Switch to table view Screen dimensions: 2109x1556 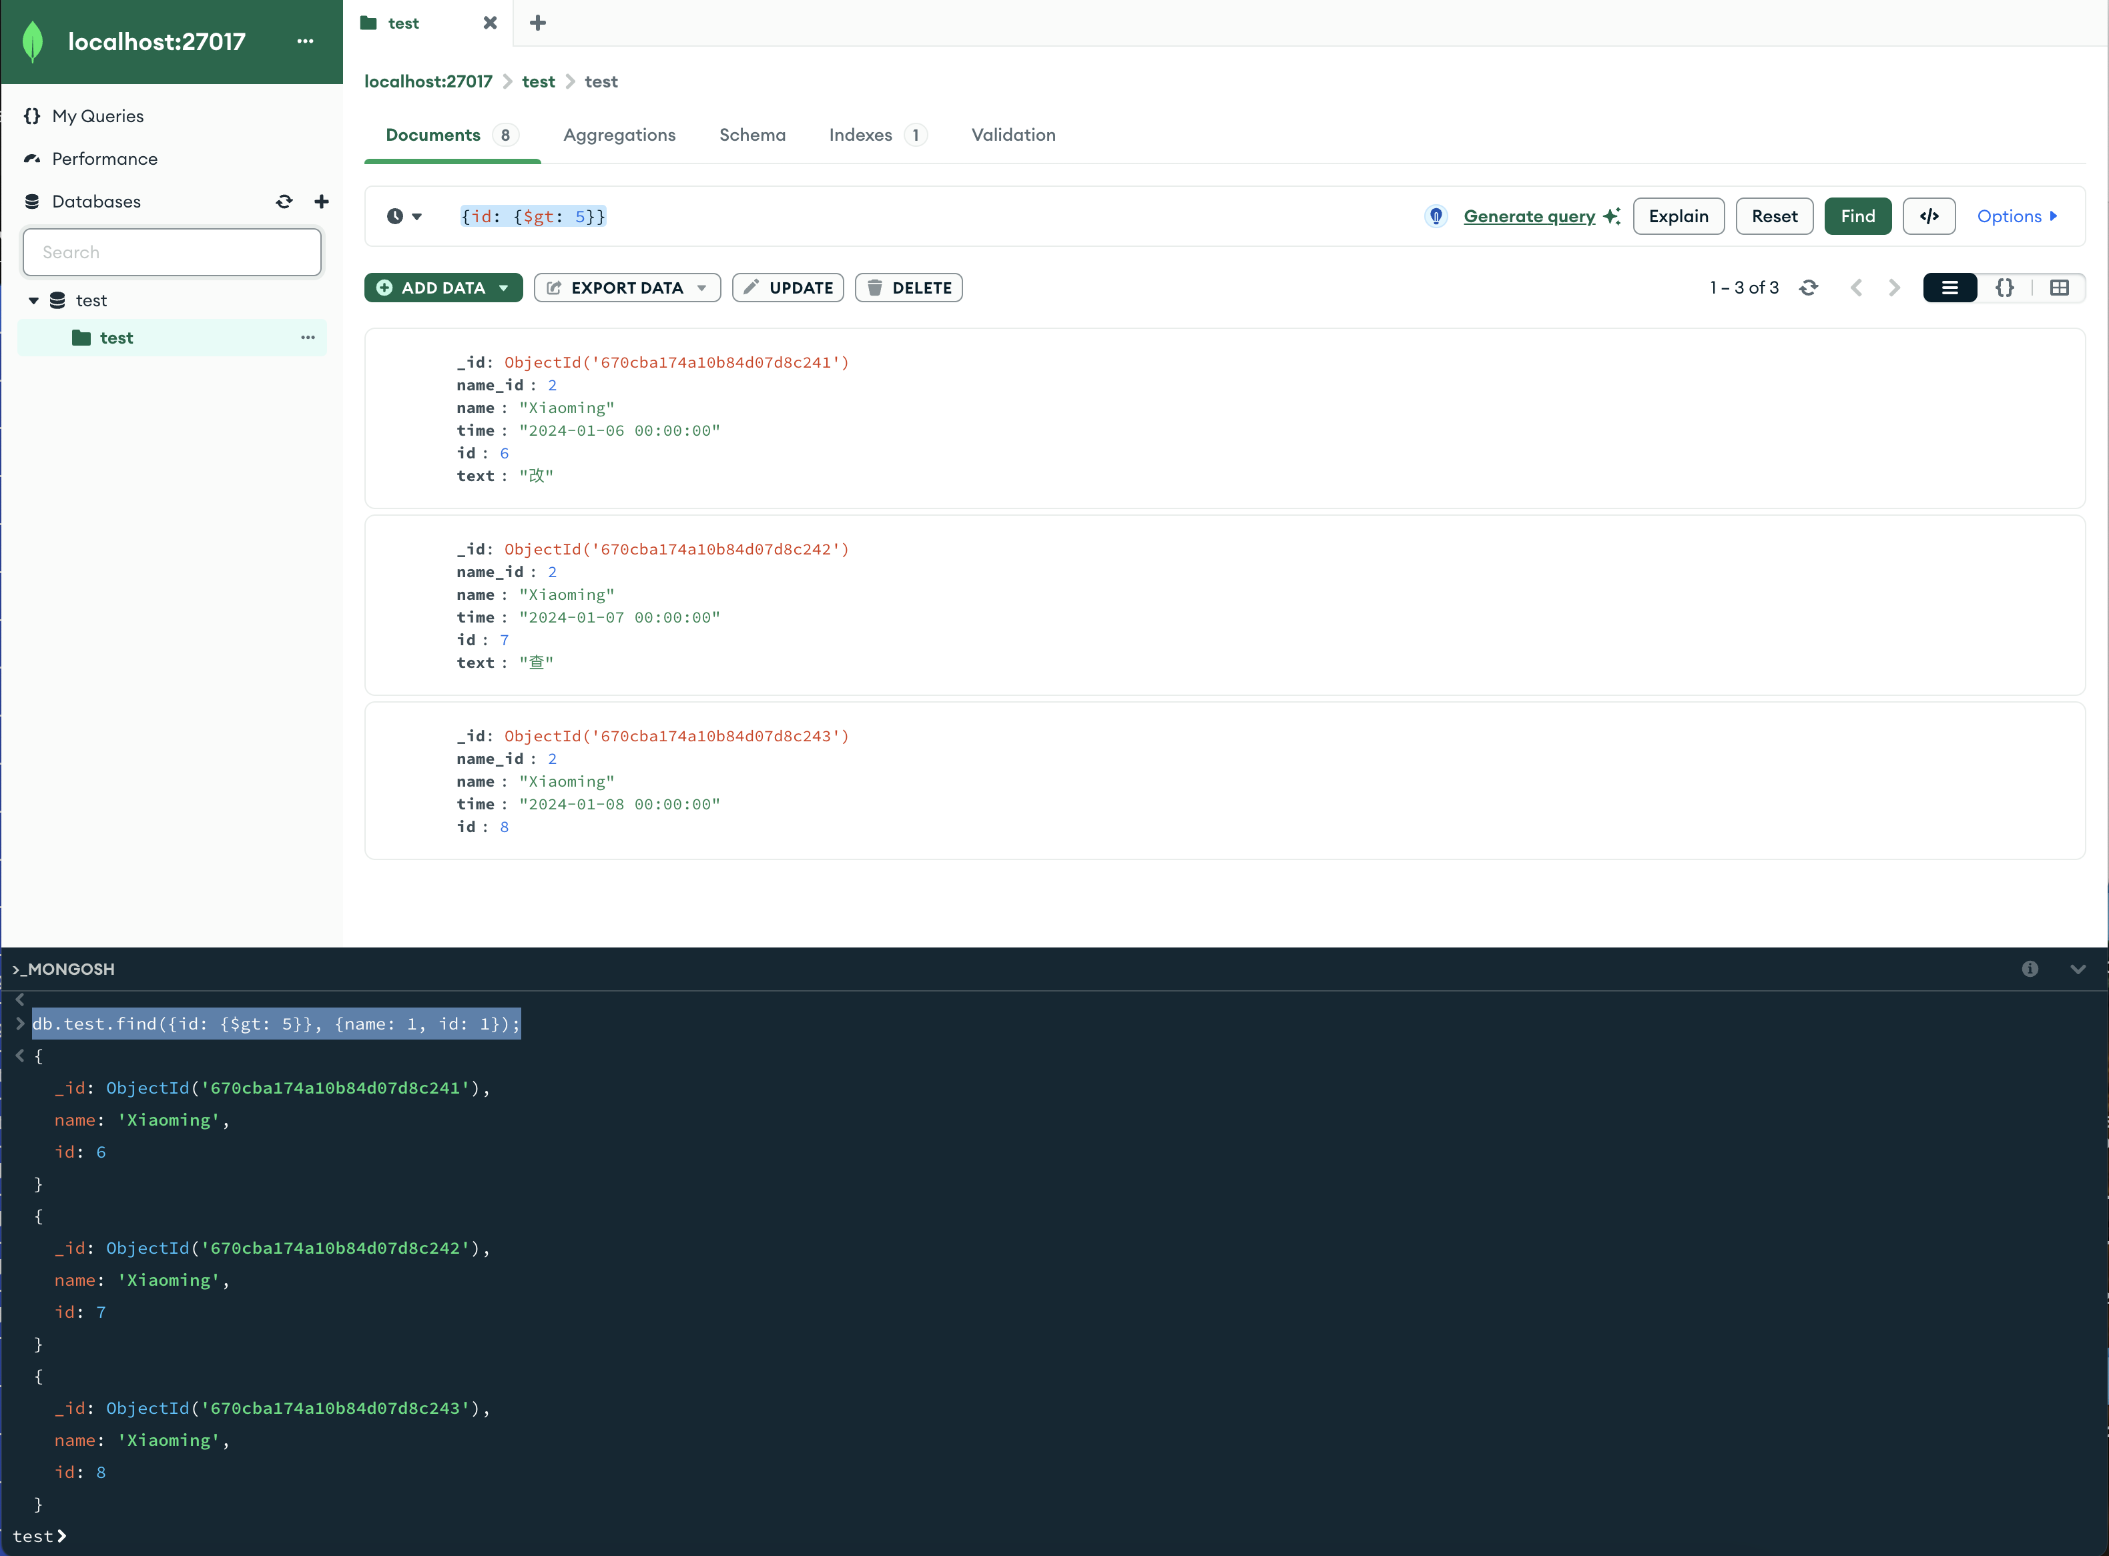click(2059, 288)
